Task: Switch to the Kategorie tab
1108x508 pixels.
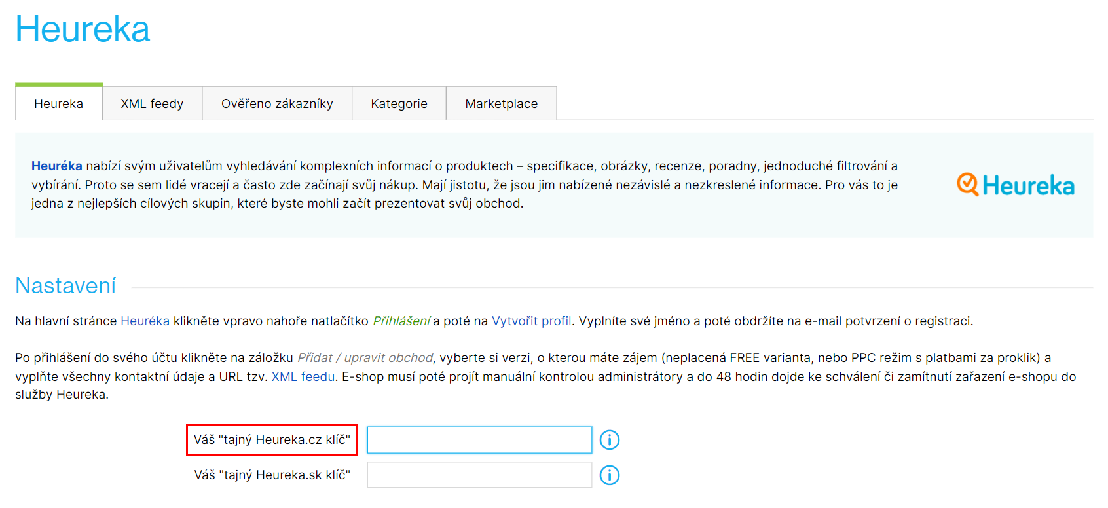Action: [399, 103]
